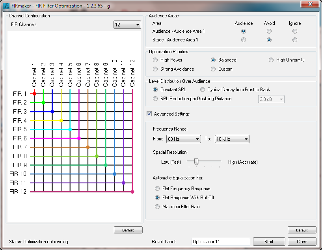Click the pink FIR 12 Cabinet 12 node
The width and height of the screenshot is (322, 250).
tap(132, 192)
